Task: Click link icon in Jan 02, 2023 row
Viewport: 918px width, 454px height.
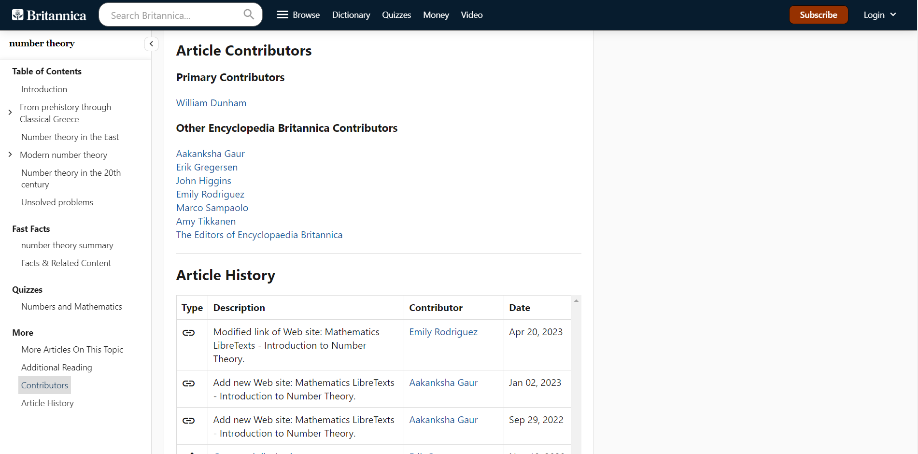Action: point(188,383)
